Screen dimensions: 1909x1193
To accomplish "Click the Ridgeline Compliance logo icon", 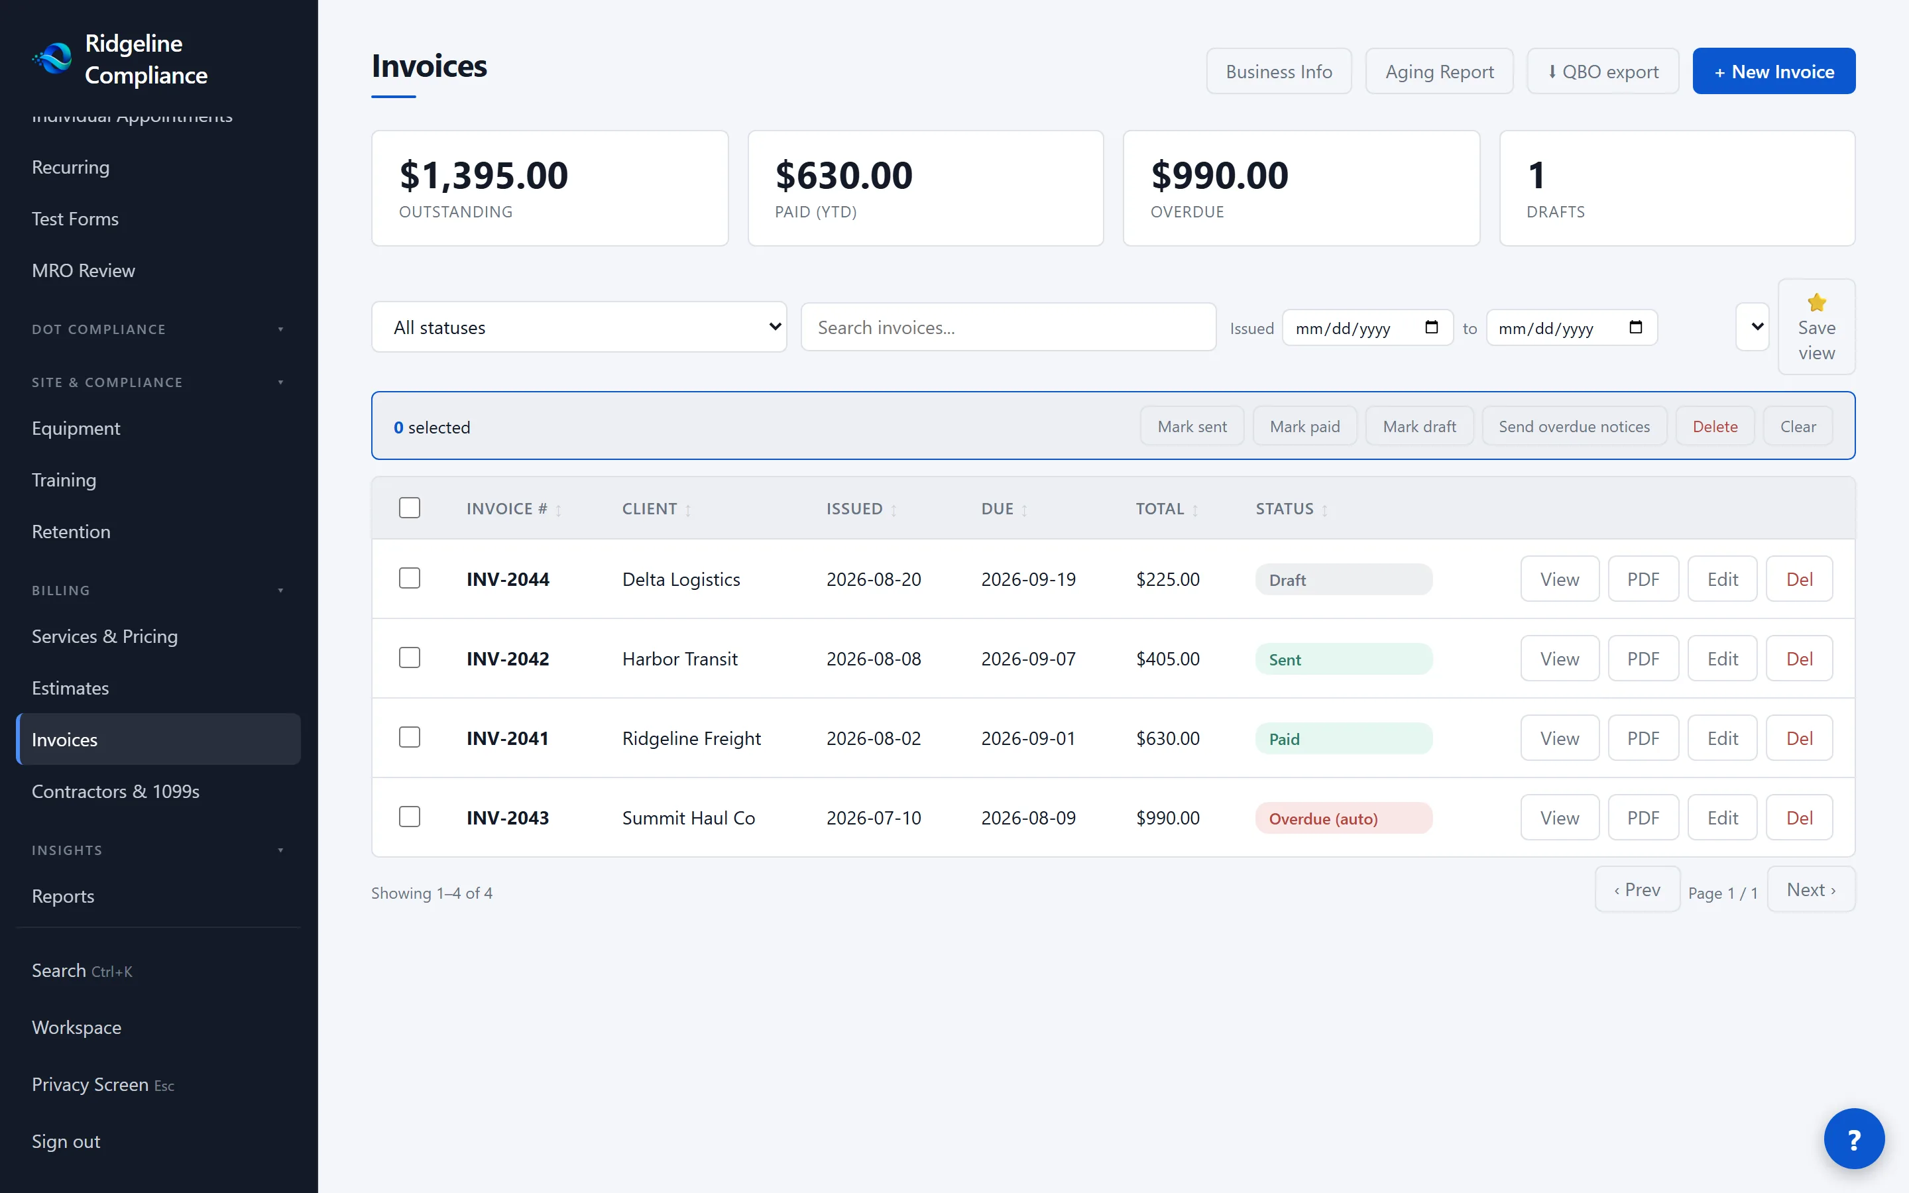I will [x=53, y=58].
